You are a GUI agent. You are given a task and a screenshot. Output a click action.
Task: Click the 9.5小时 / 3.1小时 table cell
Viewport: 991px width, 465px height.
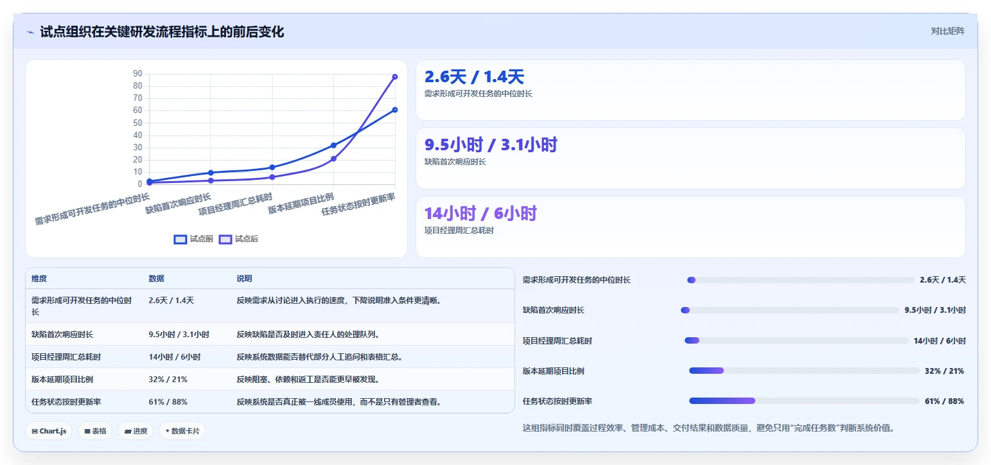(x=179, y=335)
